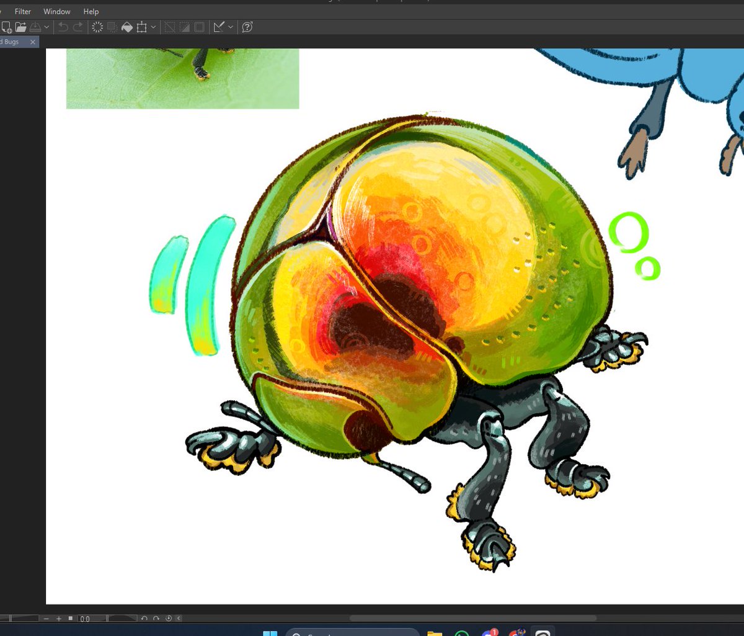744x636 pixels.
Task: Close the Bugs canvas tab
Action: (33, 42)
